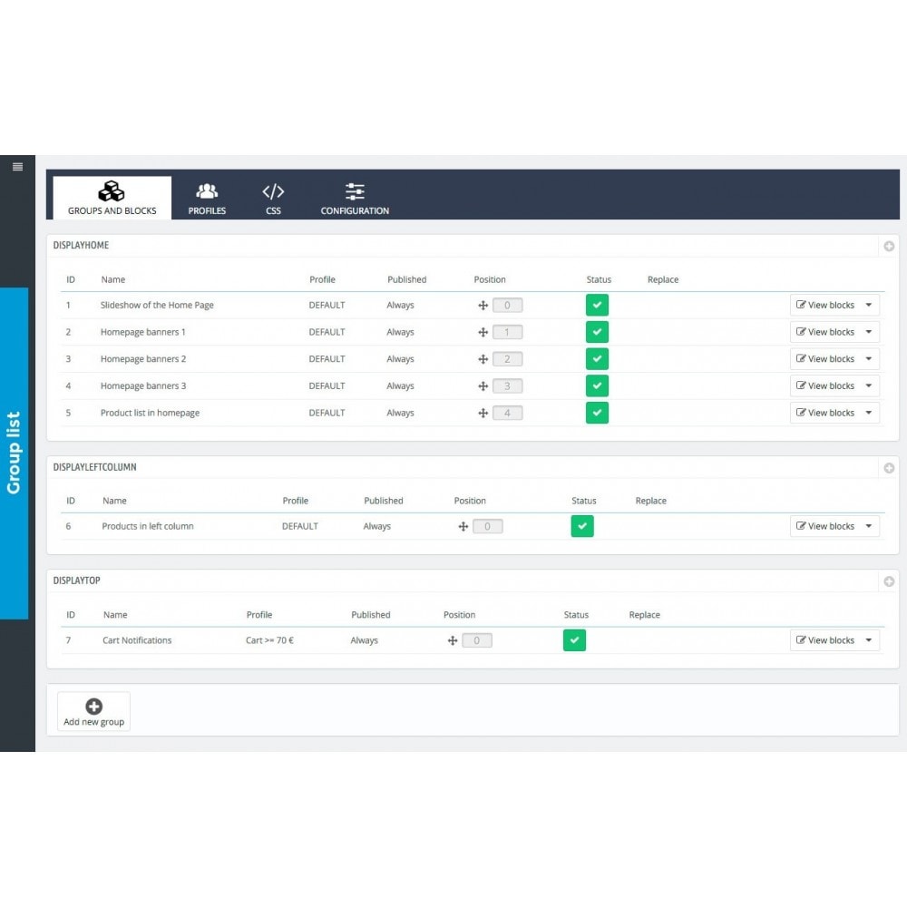Click plus icon in DISPLAYLEFTCOLUMN panel header
Viewport: 907px width, 907px height.
click(889, 468)
